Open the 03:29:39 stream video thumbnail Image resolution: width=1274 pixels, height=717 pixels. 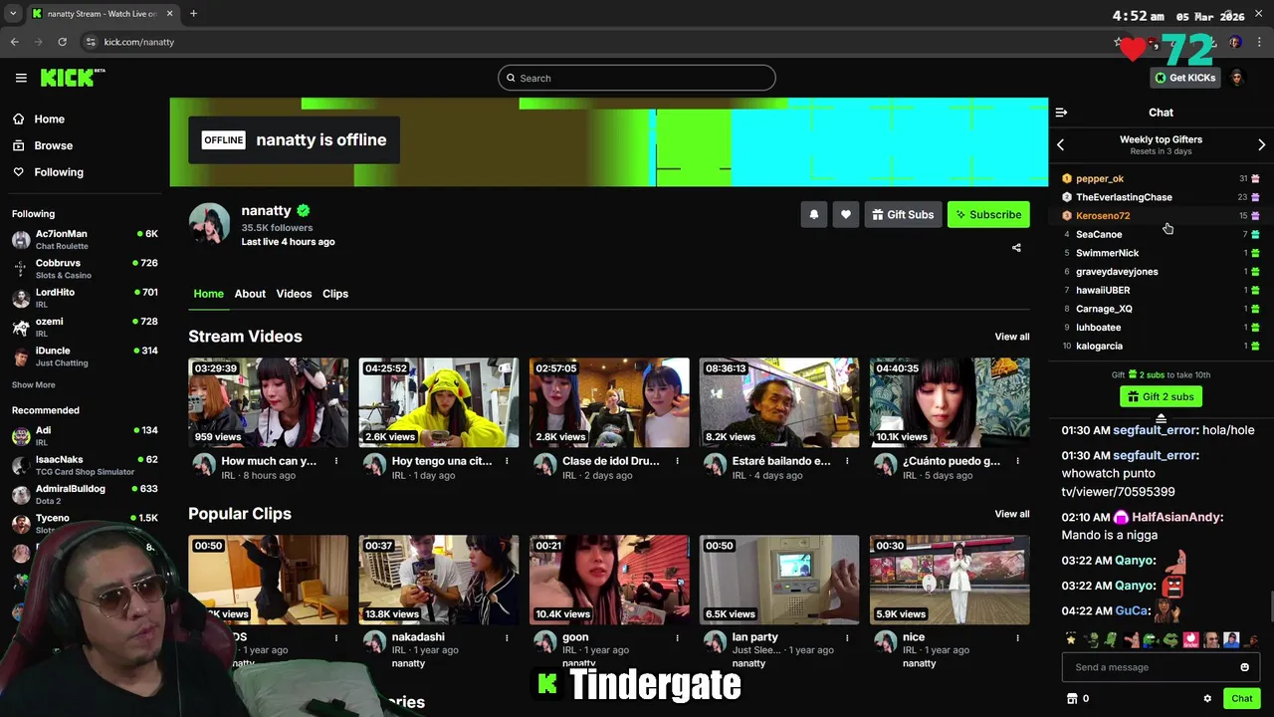click(269, 402)
